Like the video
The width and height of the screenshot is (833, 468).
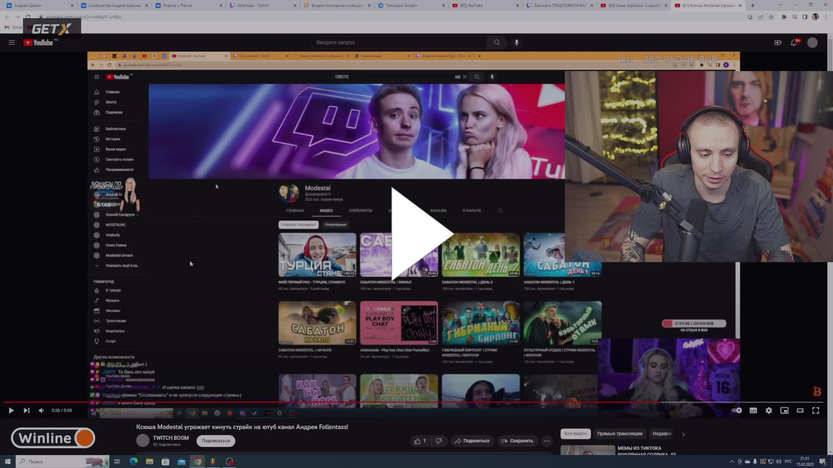(420, 441)
